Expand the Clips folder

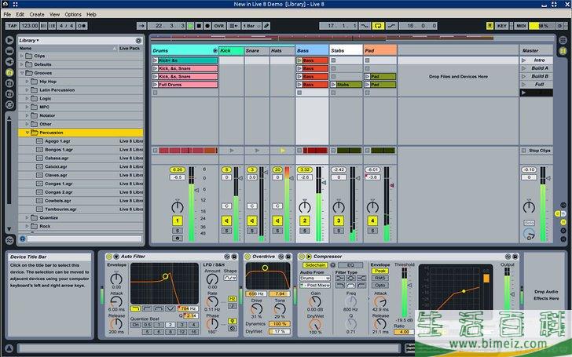[x=22, y=56]
